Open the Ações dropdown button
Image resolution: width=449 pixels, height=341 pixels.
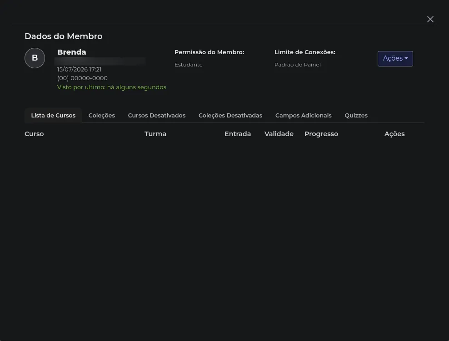(395, 59)
